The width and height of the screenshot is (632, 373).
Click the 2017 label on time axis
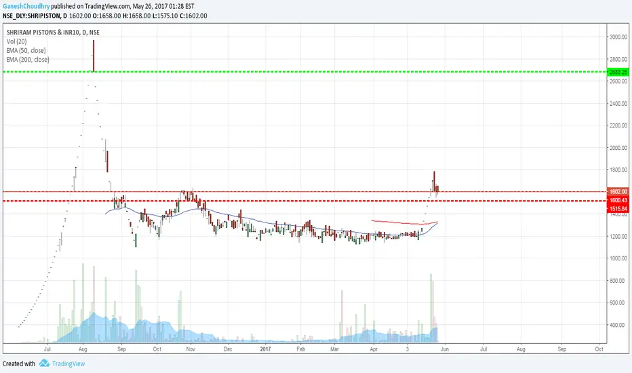pyautogui.click(x=265, y=349)
